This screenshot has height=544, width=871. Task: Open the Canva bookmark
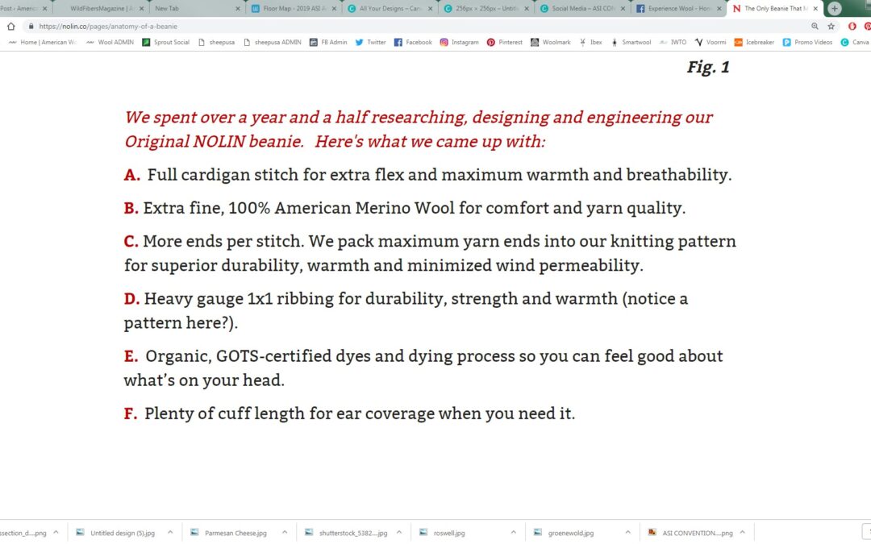(x=855, y=42)
